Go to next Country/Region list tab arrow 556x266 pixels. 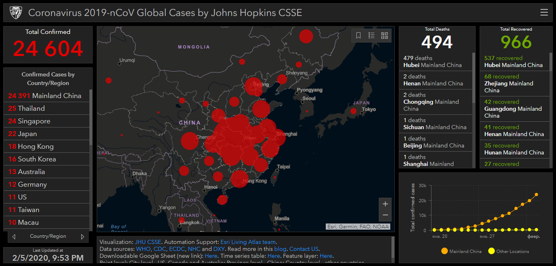tap(82, 236)
